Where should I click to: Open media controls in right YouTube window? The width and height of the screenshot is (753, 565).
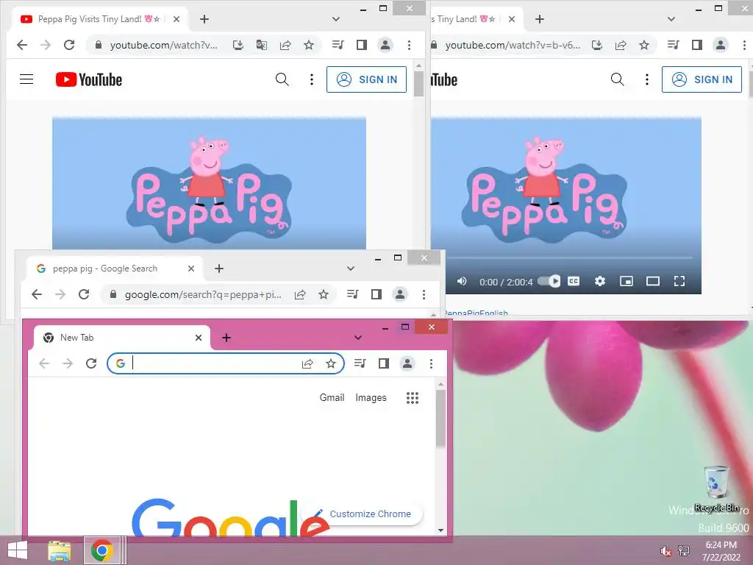point(674,45)
